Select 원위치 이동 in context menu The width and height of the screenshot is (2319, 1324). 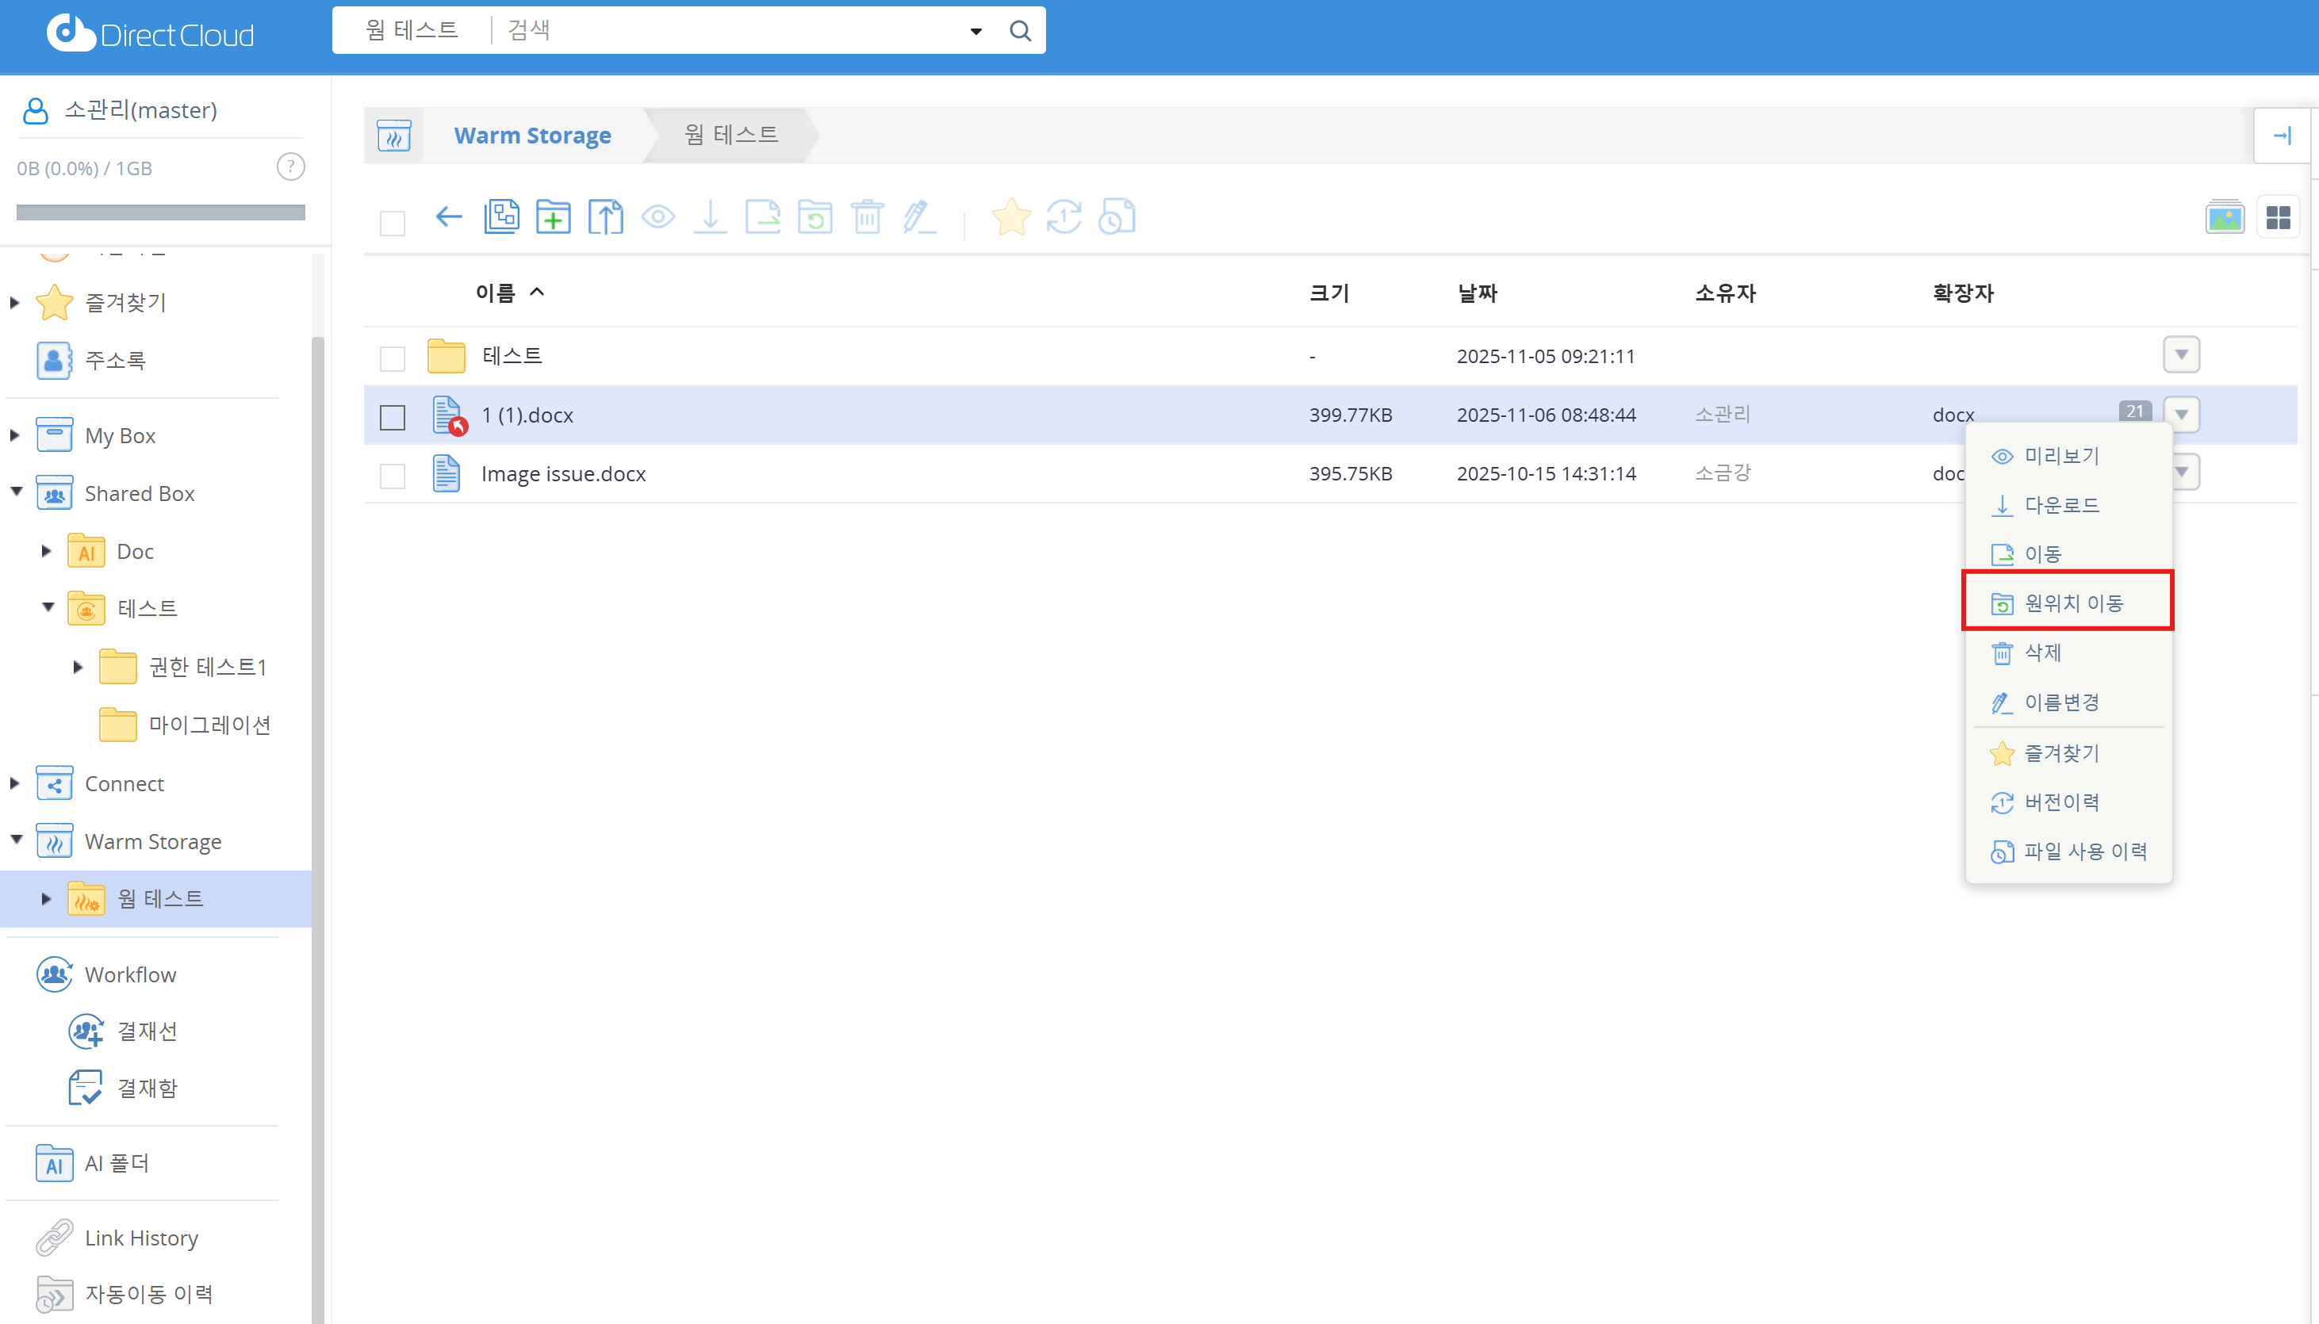click(2072, 603)
